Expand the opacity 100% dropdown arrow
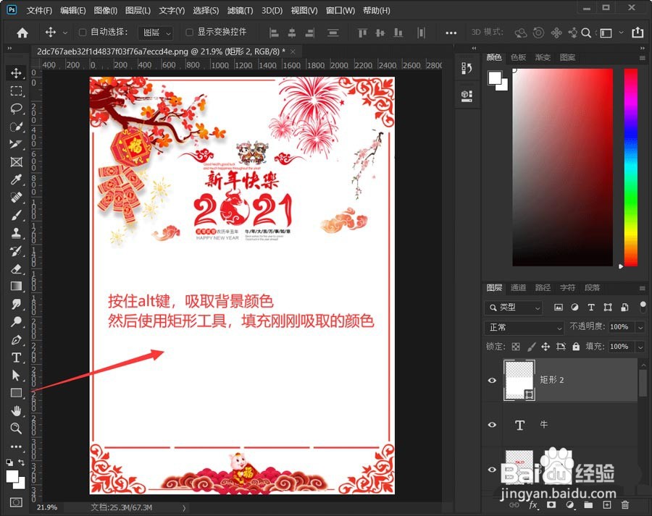This screenshot has height=516, width=652. (x=640, y=327)
